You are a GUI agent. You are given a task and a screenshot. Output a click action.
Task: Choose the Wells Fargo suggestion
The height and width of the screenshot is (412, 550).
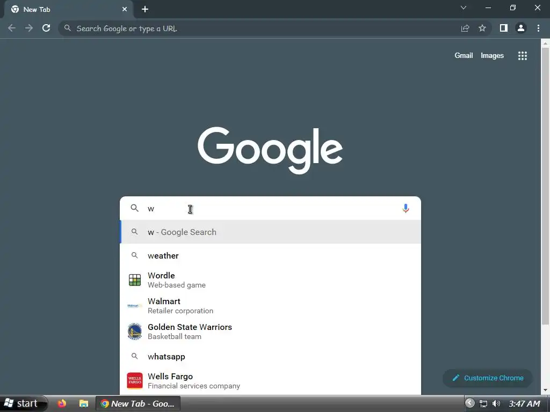[x=271, y=381]
